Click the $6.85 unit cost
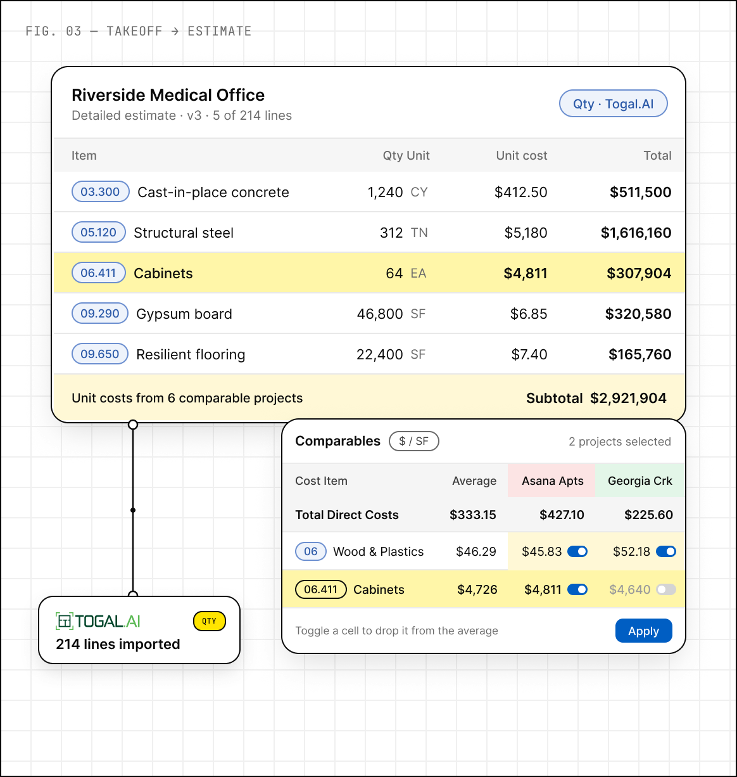This screenshot has width=737, height=777. click(x=529, y=314)
